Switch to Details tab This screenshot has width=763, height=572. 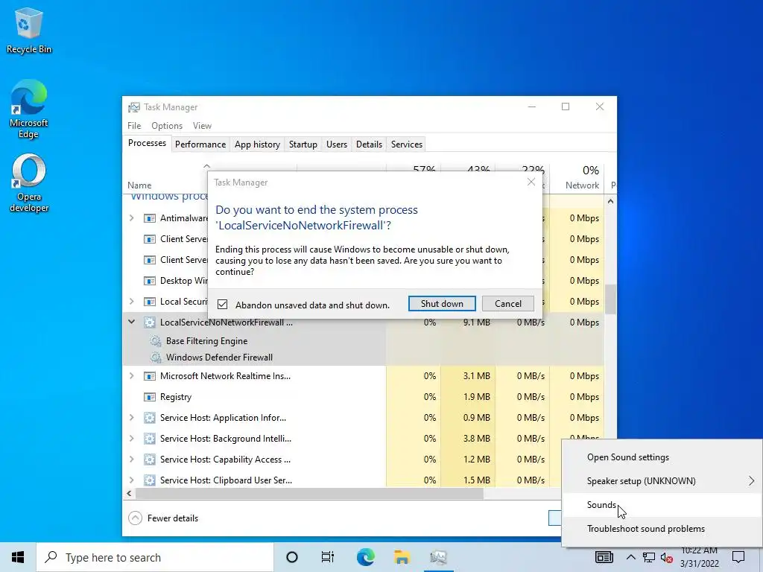369,144
